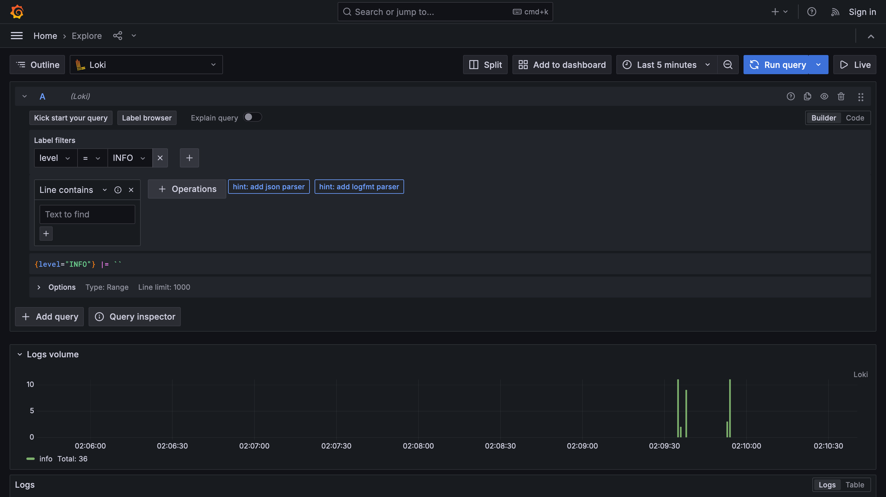Click the Text to find input field

click(87, 214)
